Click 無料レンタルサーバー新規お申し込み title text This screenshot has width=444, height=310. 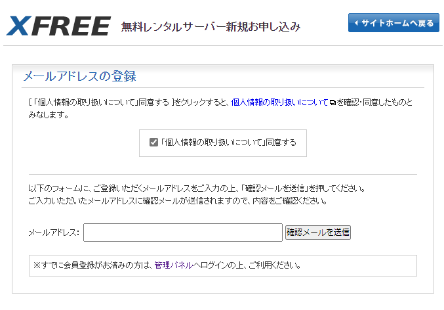[211, 27]
